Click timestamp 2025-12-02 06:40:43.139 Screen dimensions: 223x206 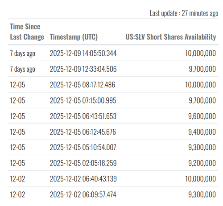(83, 179)
